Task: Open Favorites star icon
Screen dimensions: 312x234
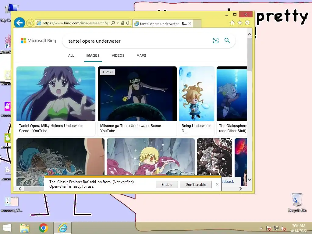Action: tap(240, 23)
